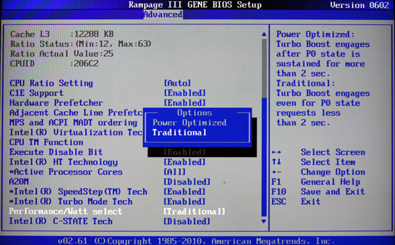Select A20M Disabled value
This screenshot has width=395, height=245.
[187, 182]
